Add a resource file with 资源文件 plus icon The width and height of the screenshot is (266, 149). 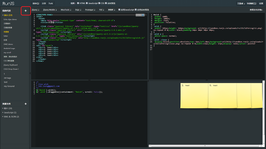pos(25,104)
